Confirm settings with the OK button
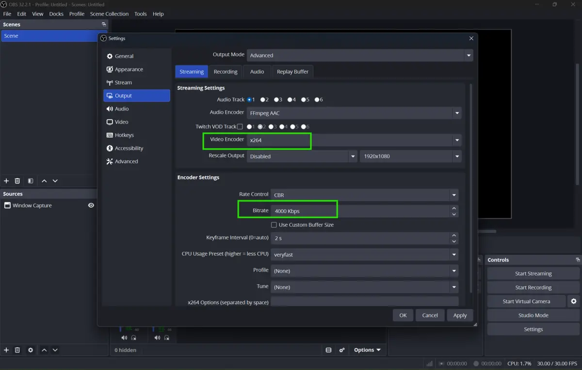582x370 pixels. 403,315
